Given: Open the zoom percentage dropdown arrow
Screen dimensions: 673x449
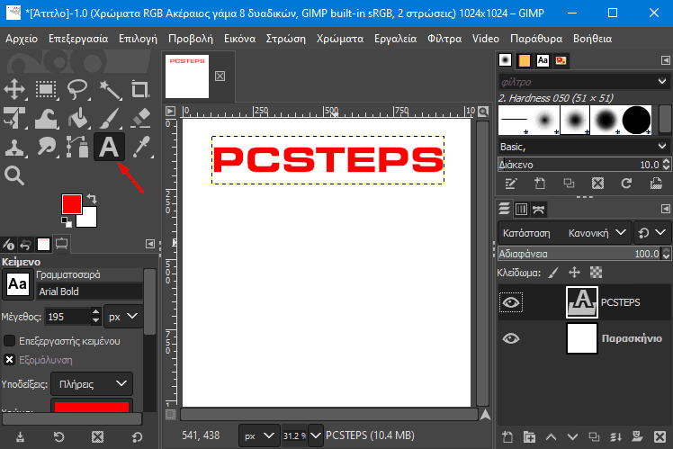Looking at the screenshot, I should (x=316, y=436).
